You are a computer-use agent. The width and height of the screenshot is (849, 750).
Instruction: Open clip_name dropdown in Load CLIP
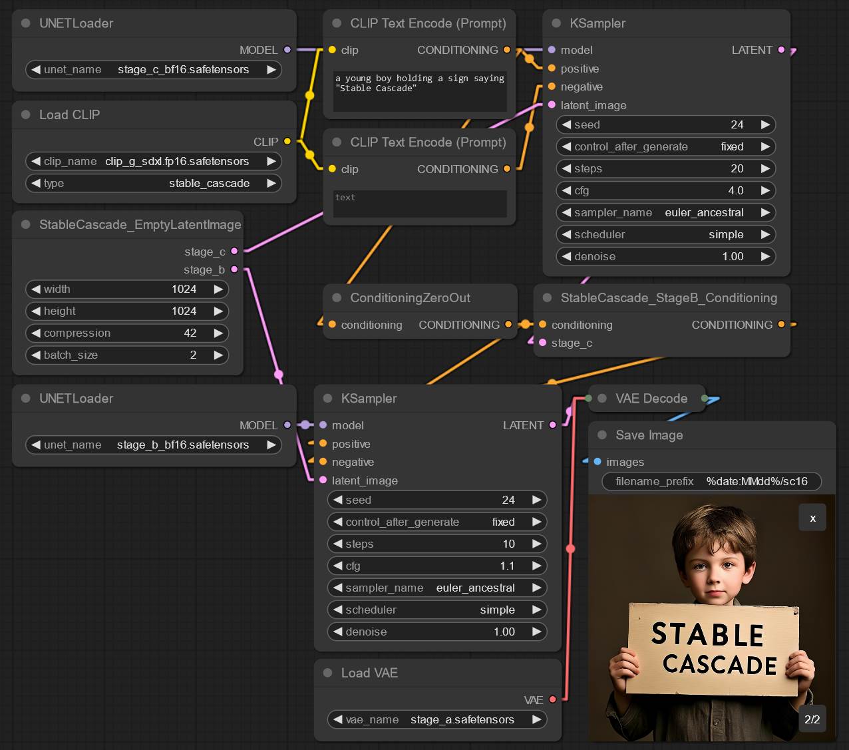point(154,161)
